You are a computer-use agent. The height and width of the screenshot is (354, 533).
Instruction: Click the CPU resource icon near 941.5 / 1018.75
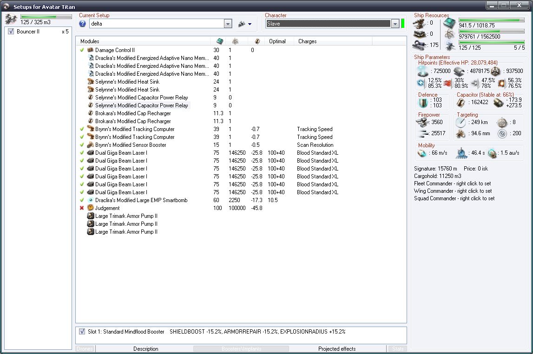[x=449, y=23]
